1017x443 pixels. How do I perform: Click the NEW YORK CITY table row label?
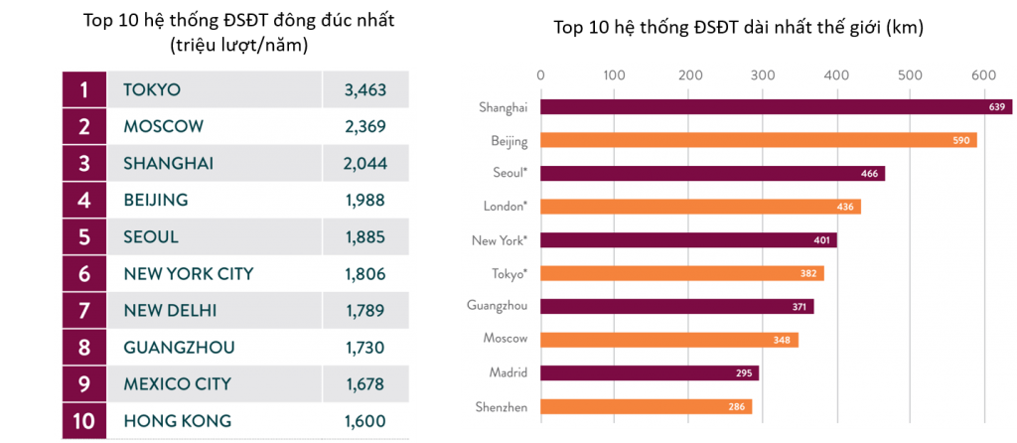click(189, 273)
